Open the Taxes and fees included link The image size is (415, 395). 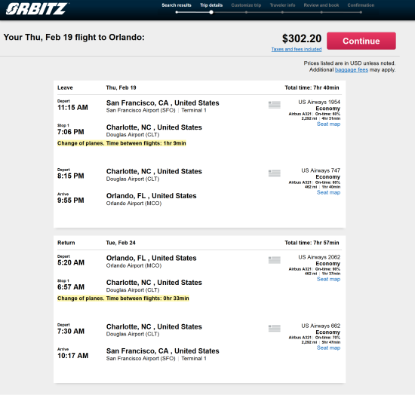[x=297, y=50]
